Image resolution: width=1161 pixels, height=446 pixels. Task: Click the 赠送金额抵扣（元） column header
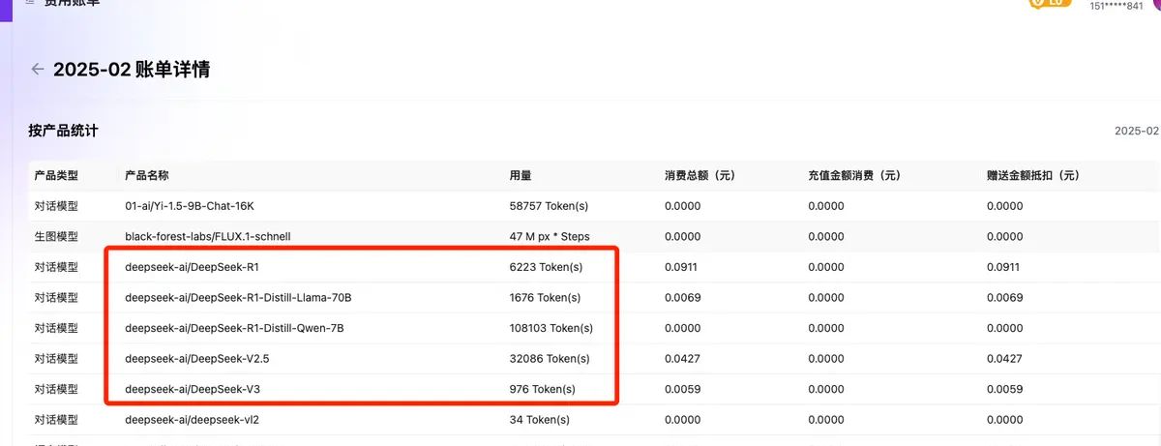1033,175
